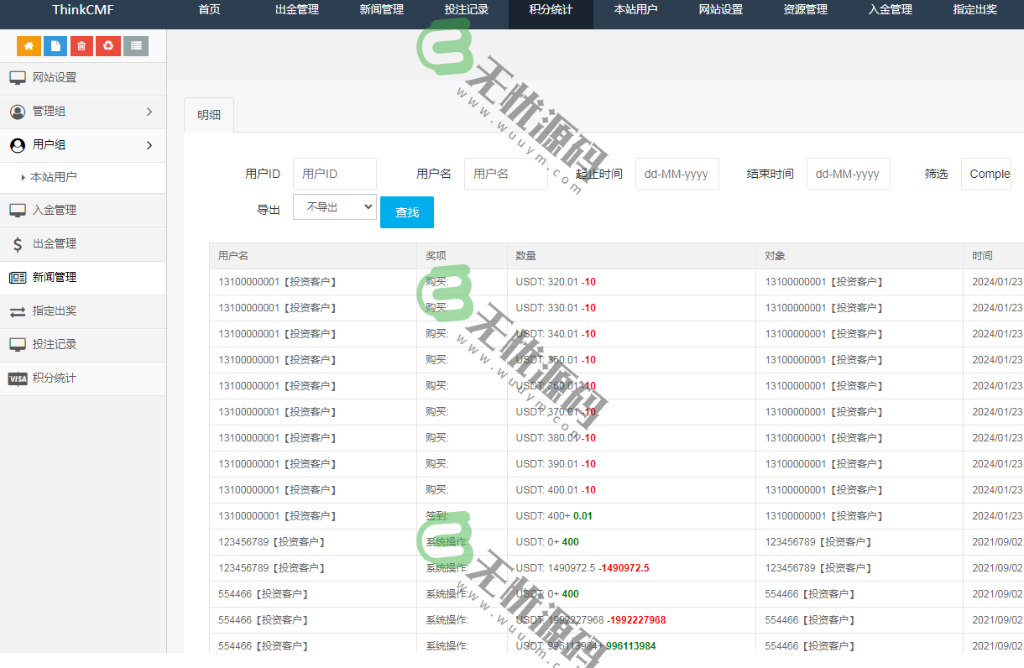The width and height of the screenshot is (1024, 668).
Task: Open the 不导出 export dropdown
Action: 334,206
